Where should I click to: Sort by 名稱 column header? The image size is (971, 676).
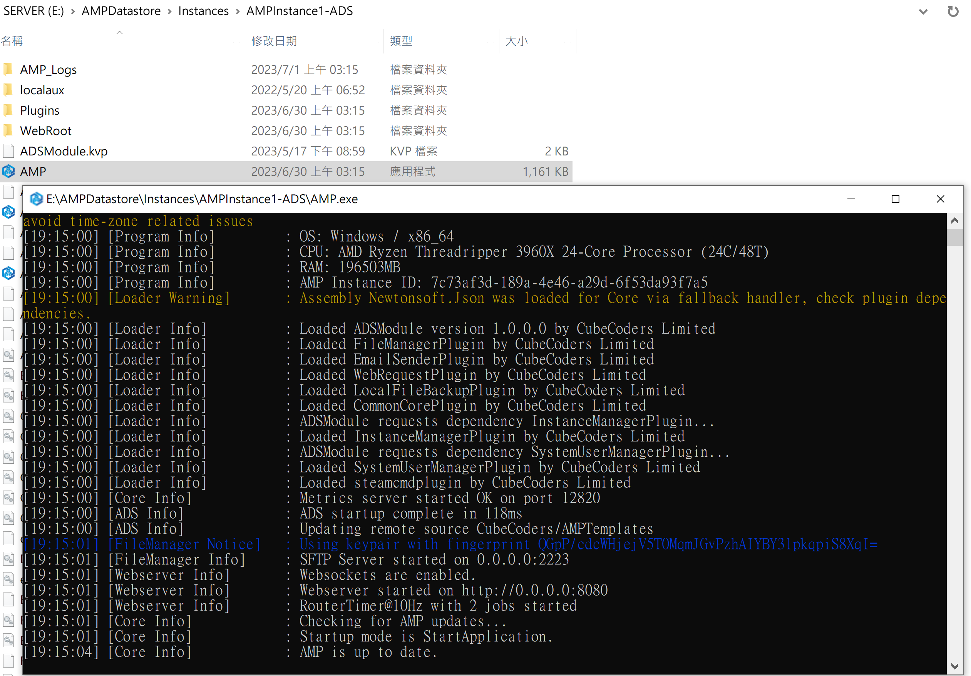122,41
